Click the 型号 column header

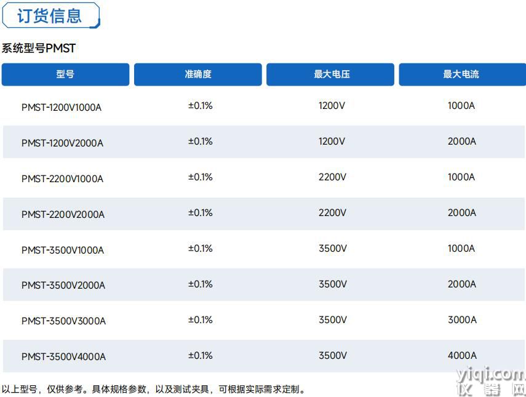(65, 74)
